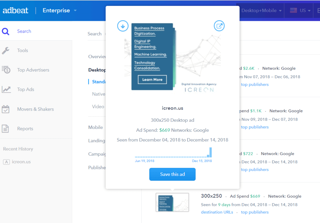Click the Top Ads chart icon
This screenshot has height=223, width=320.
[6, 89]
